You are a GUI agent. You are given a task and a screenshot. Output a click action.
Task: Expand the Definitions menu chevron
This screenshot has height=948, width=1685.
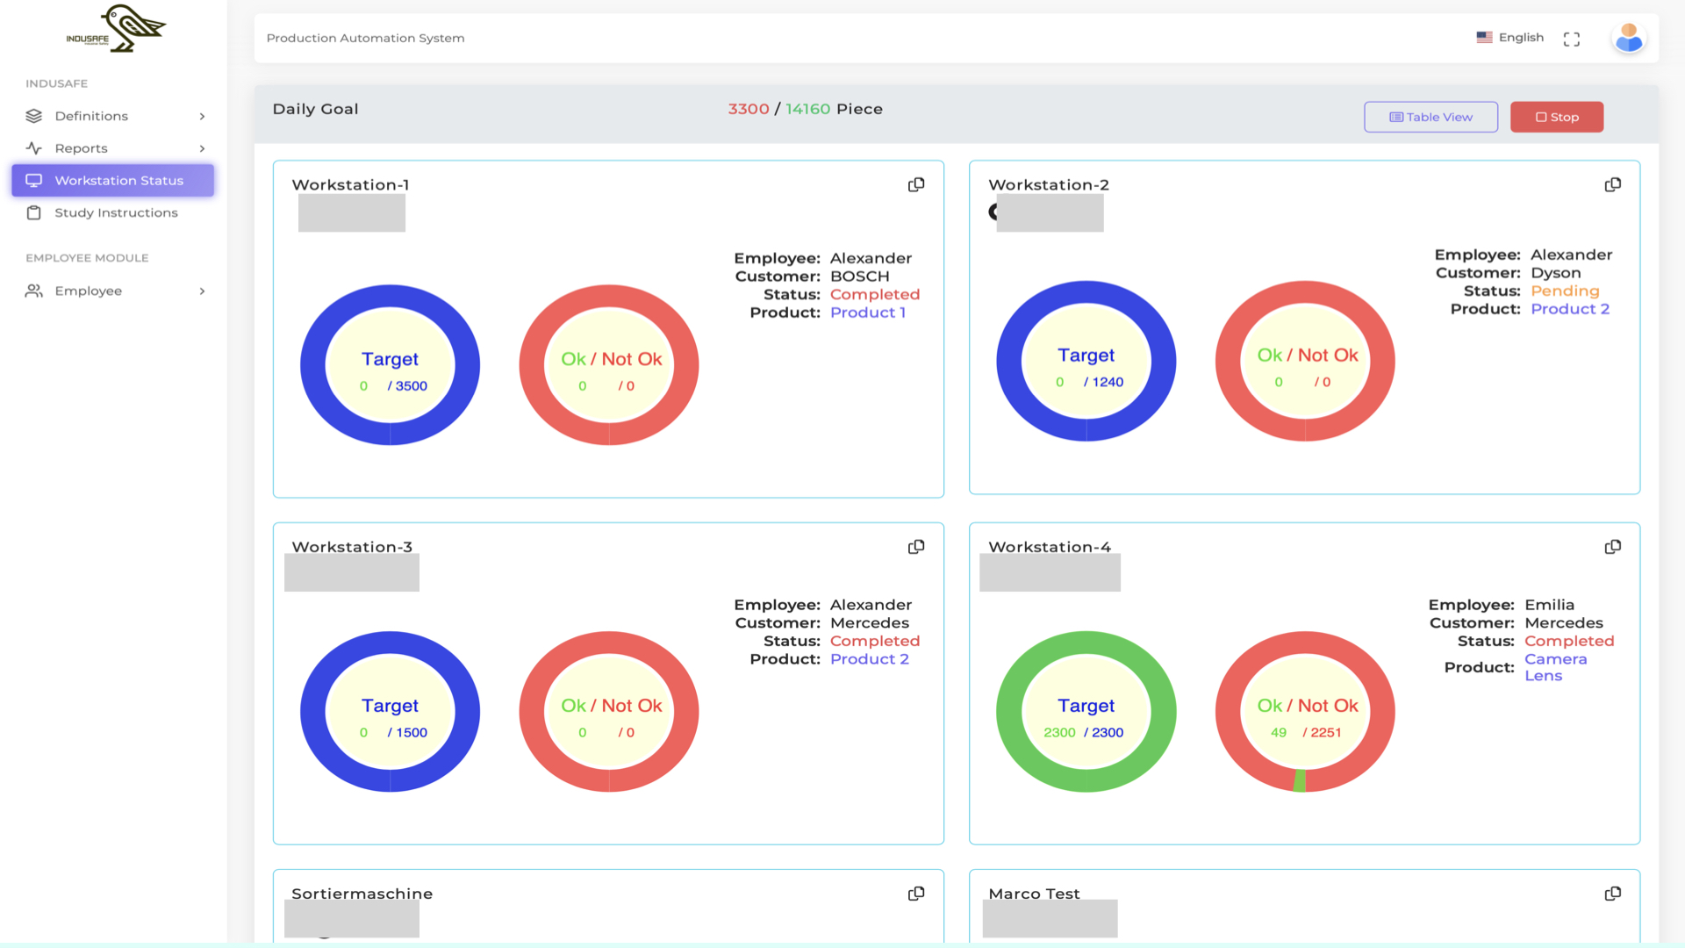click(x=202, y=116)
